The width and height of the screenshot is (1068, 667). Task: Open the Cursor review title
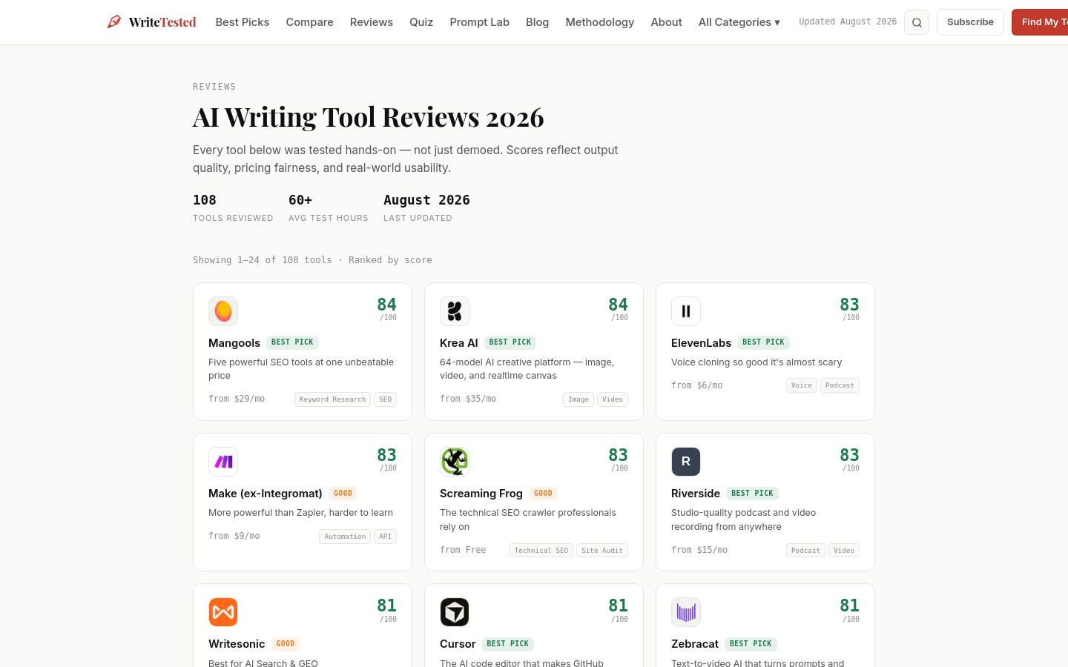[458, 643]
